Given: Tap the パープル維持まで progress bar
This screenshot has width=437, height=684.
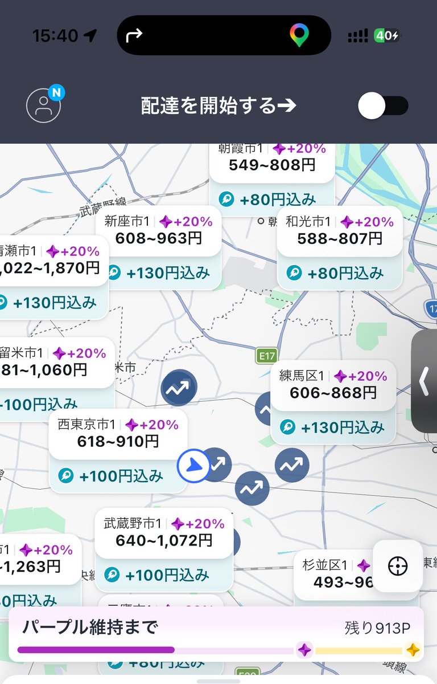Looking at the screenshot, I should 218,649.
